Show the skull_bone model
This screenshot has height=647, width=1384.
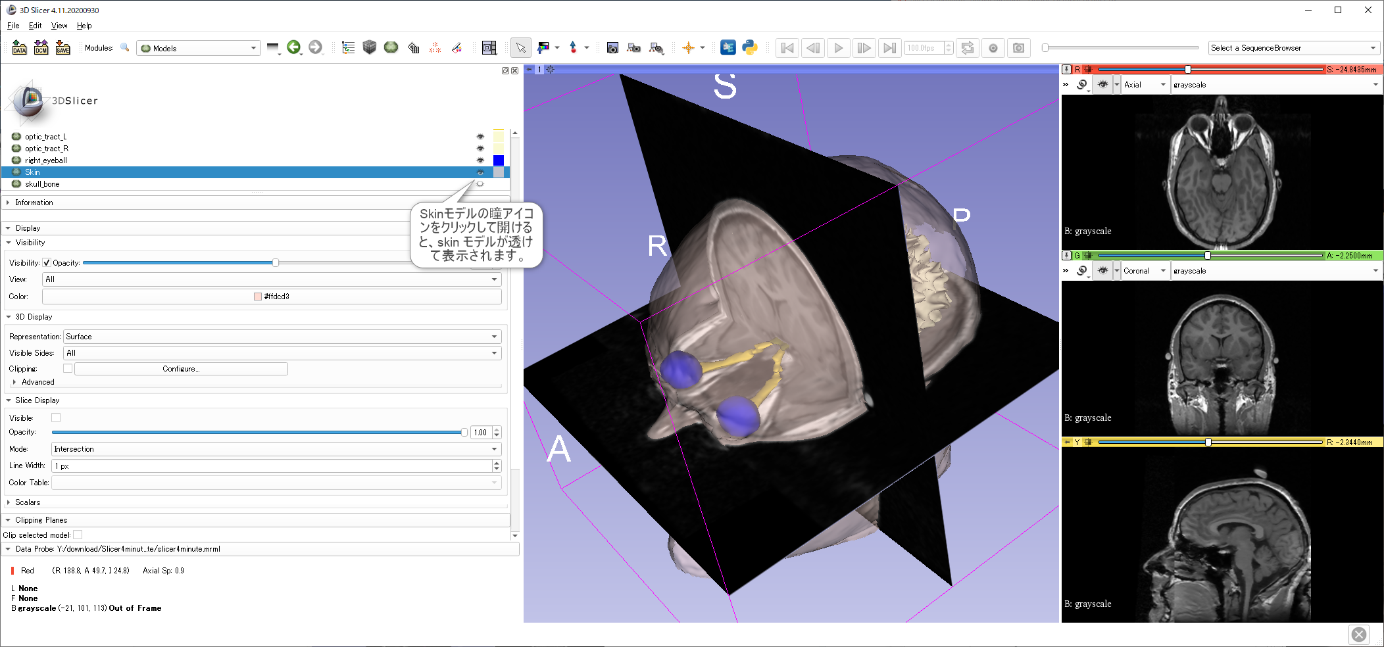tap(480, 184)
